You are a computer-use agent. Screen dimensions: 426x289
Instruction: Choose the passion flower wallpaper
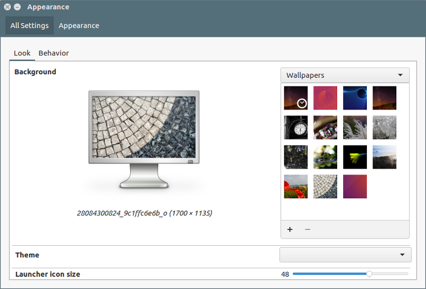(325, 157)
